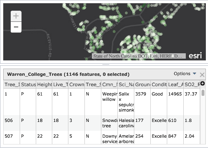Zoom out on the map

(x=16, y=27)
